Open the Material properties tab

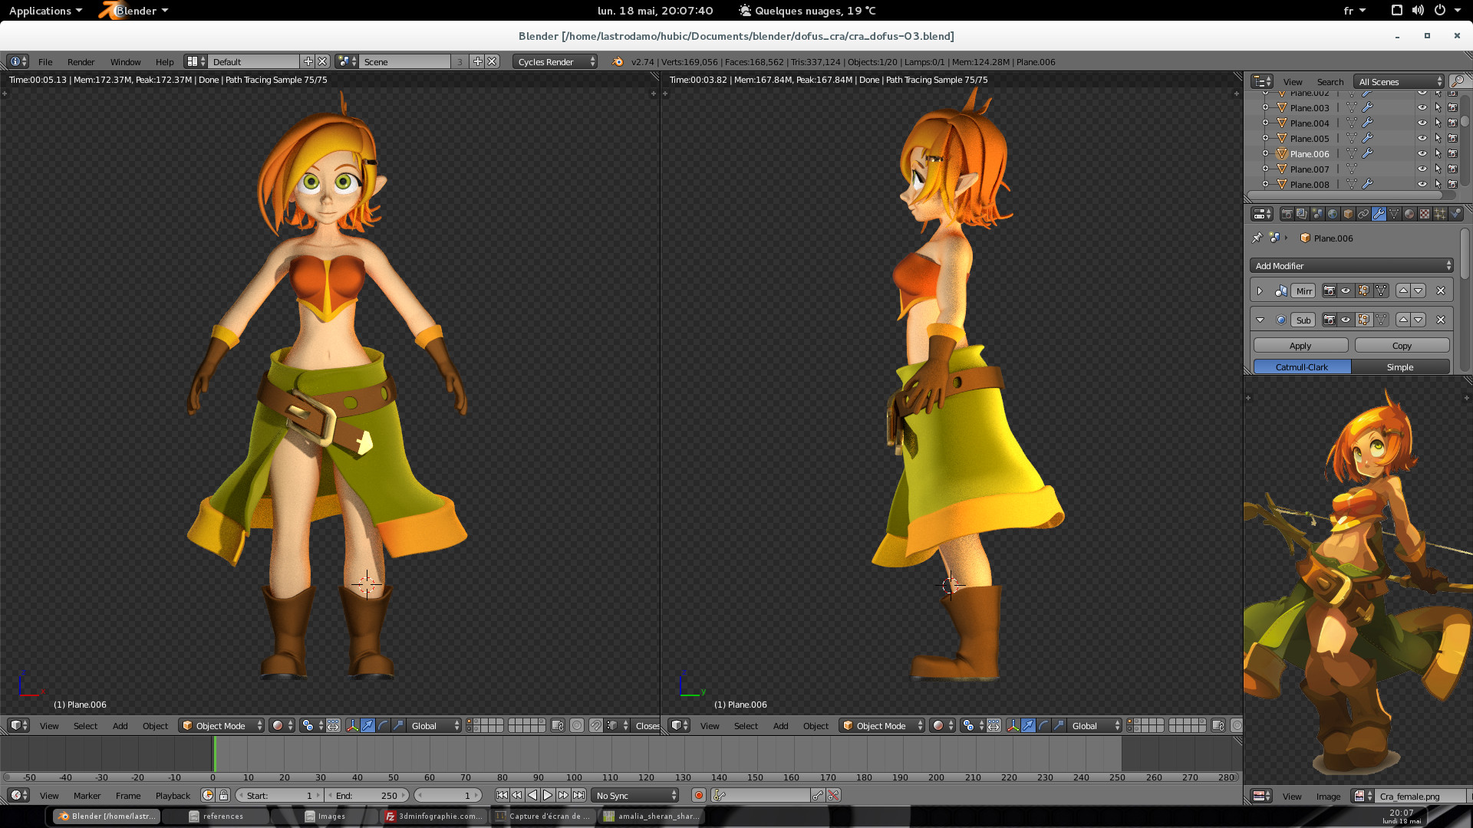[x=1409, y=215]
